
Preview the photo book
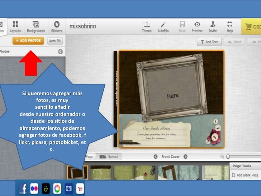(x=197, y=27)
